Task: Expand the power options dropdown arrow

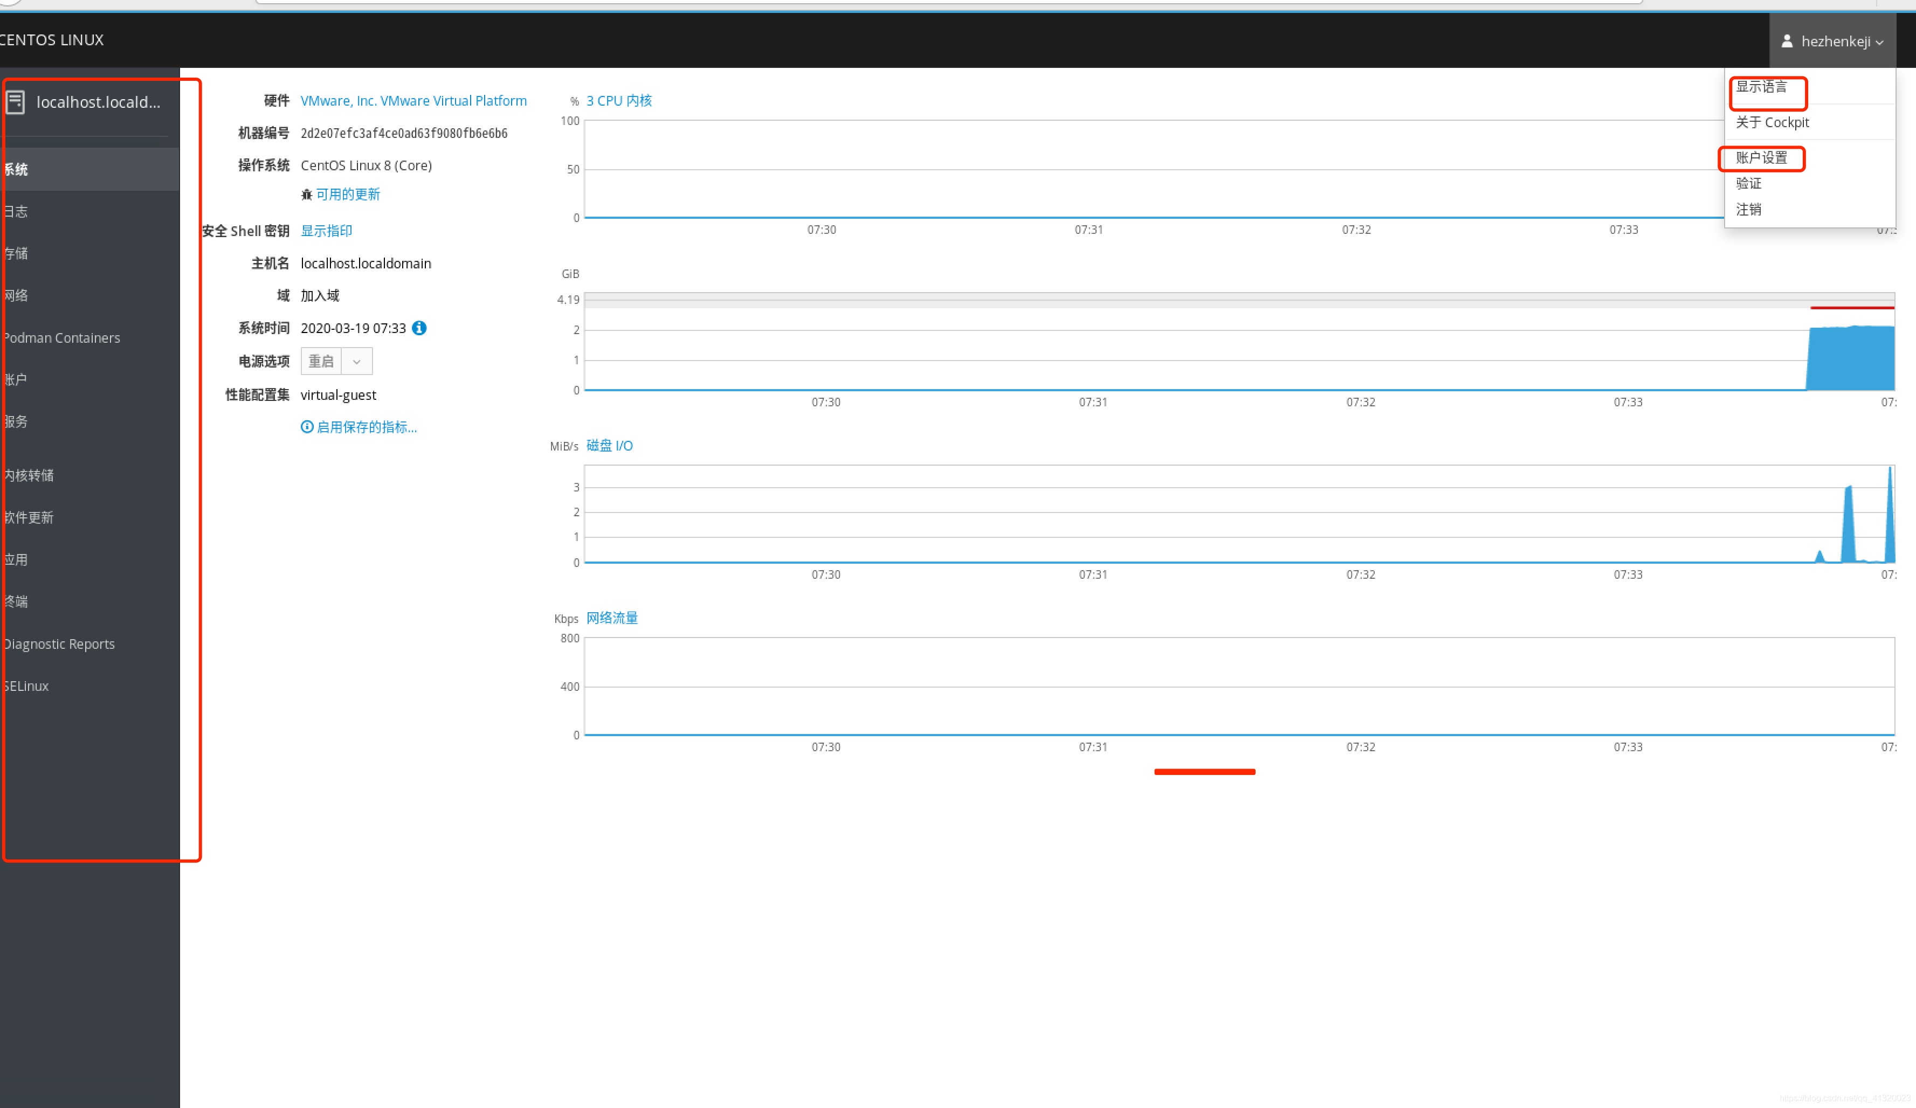Action: [x=356, y=362]
